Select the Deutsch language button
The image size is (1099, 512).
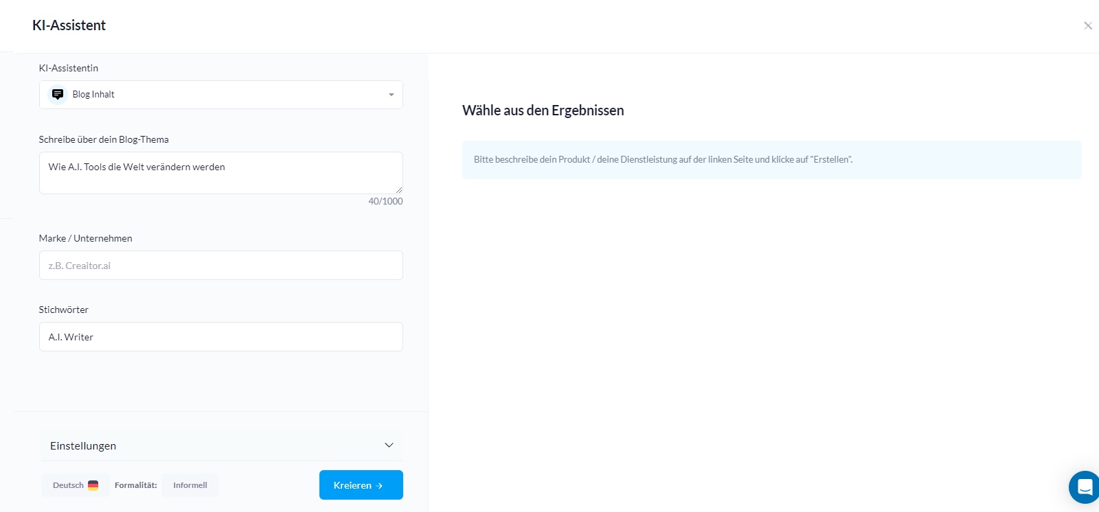pos(76,485)
